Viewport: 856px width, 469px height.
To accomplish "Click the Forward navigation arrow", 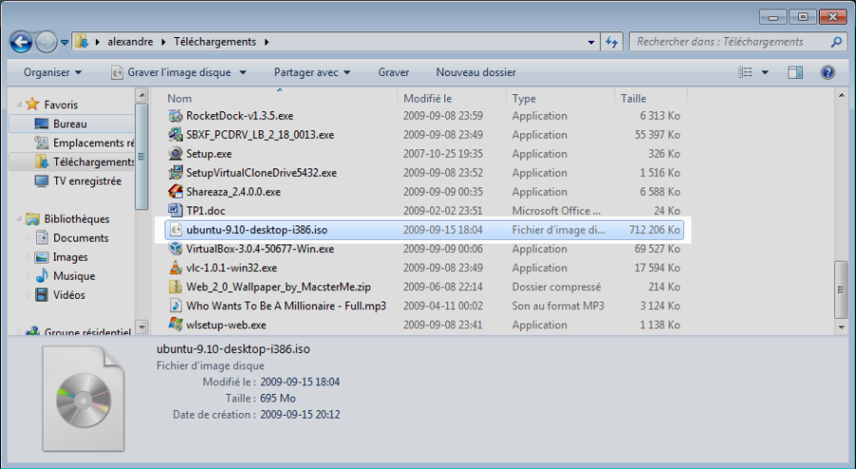I will 47,42.
